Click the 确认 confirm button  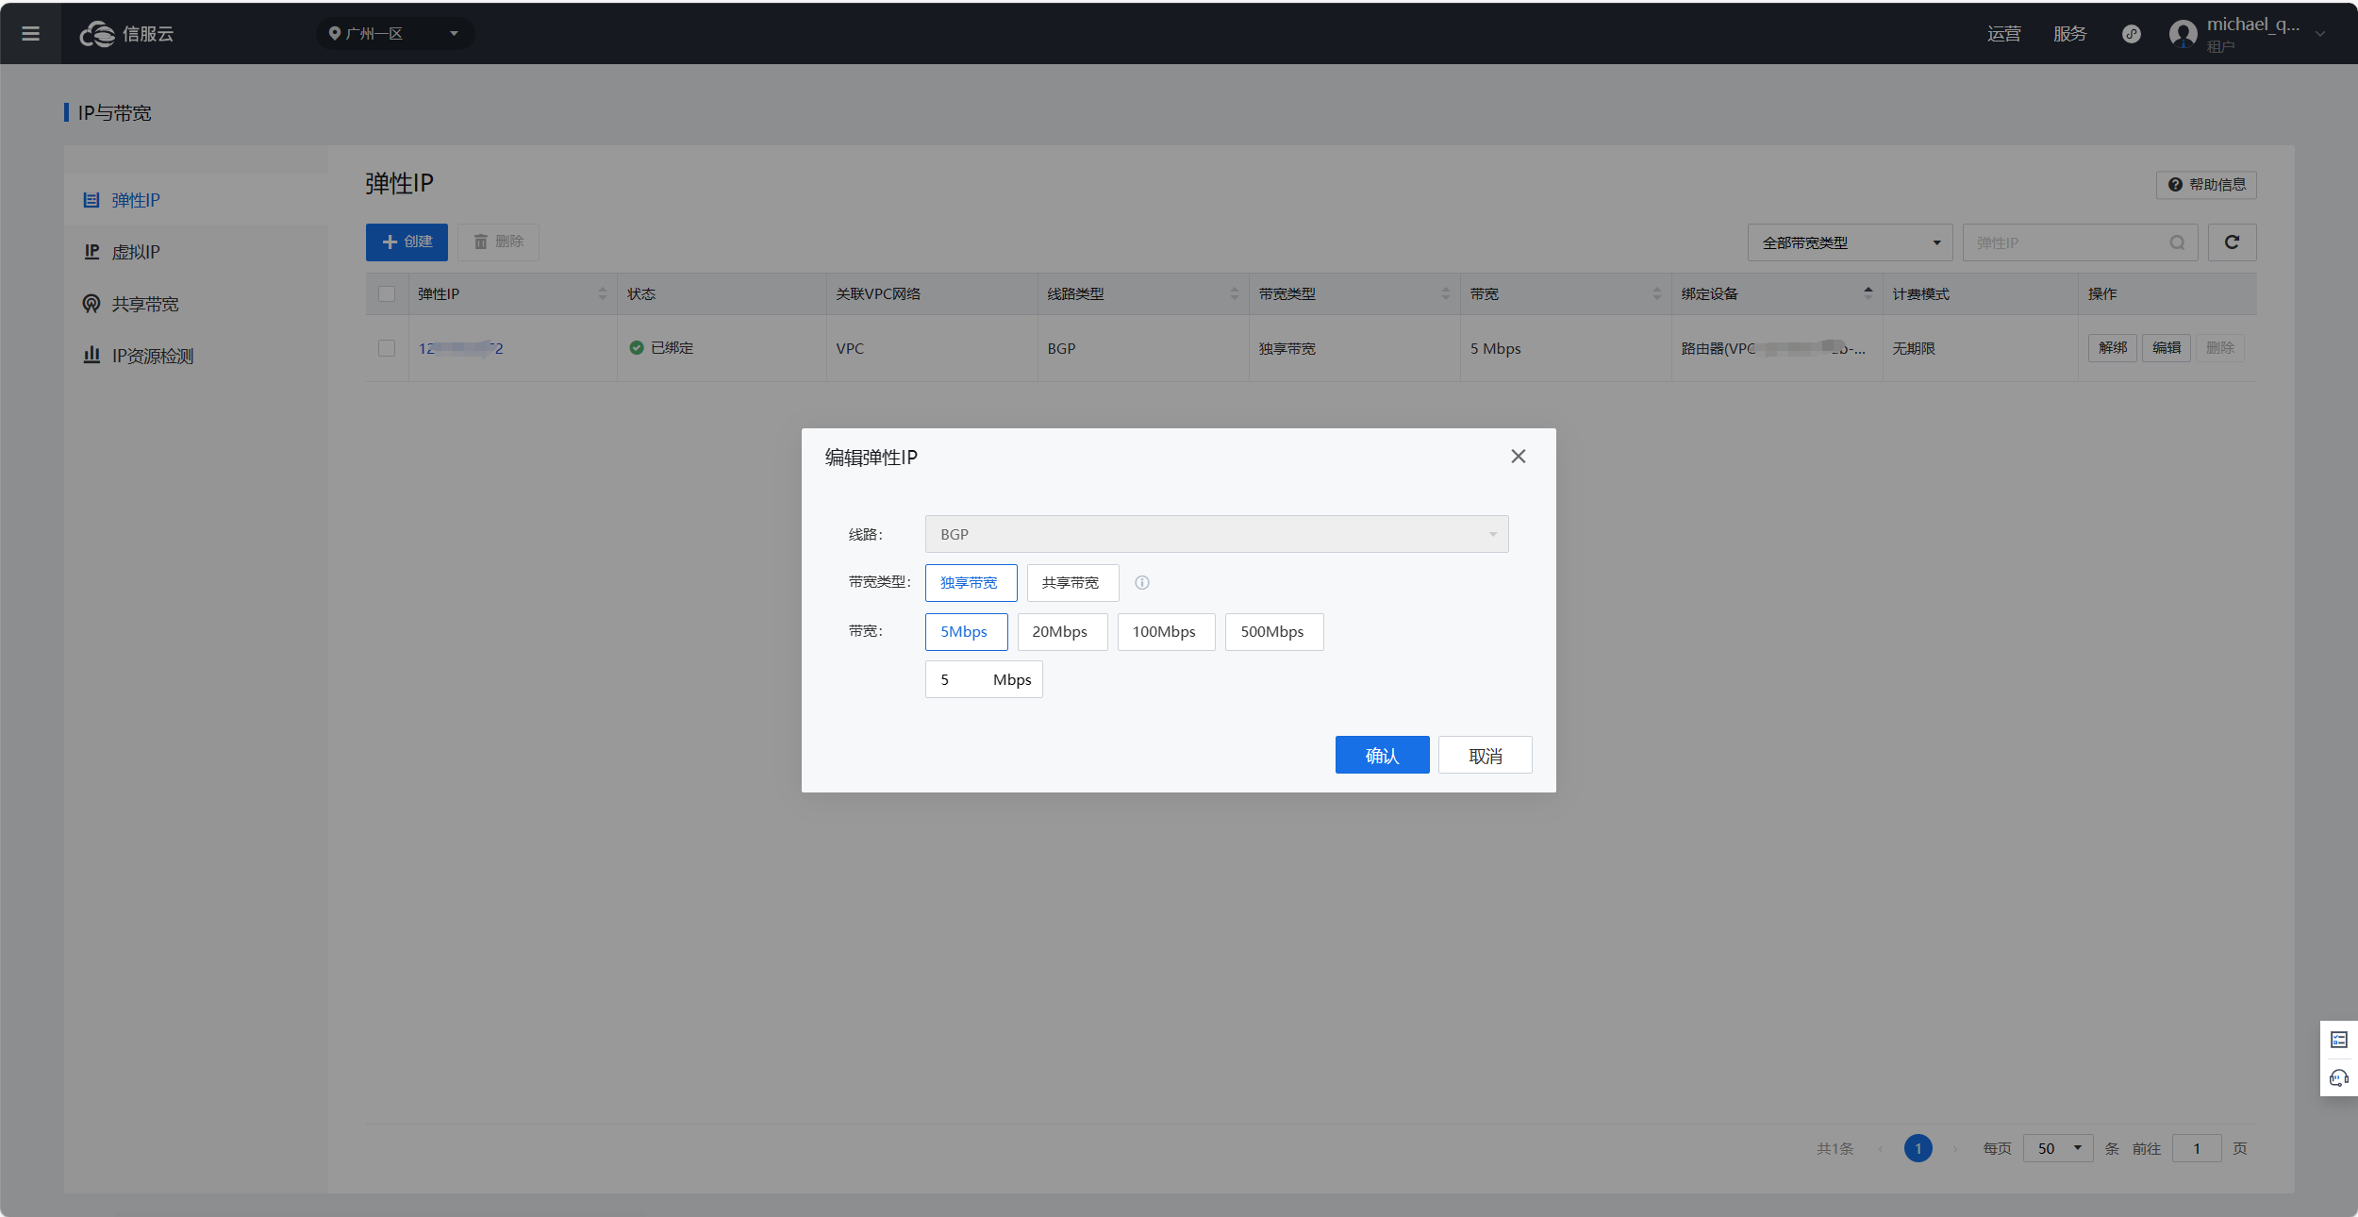1382,755
